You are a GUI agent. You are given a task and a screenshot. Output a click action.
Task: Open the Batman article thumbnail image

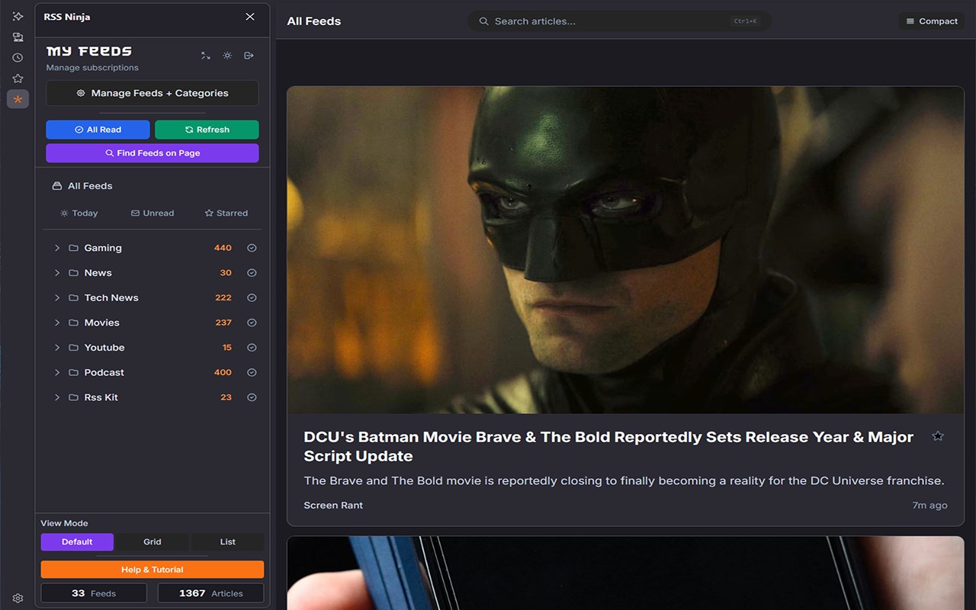click(x=625, y=250)
